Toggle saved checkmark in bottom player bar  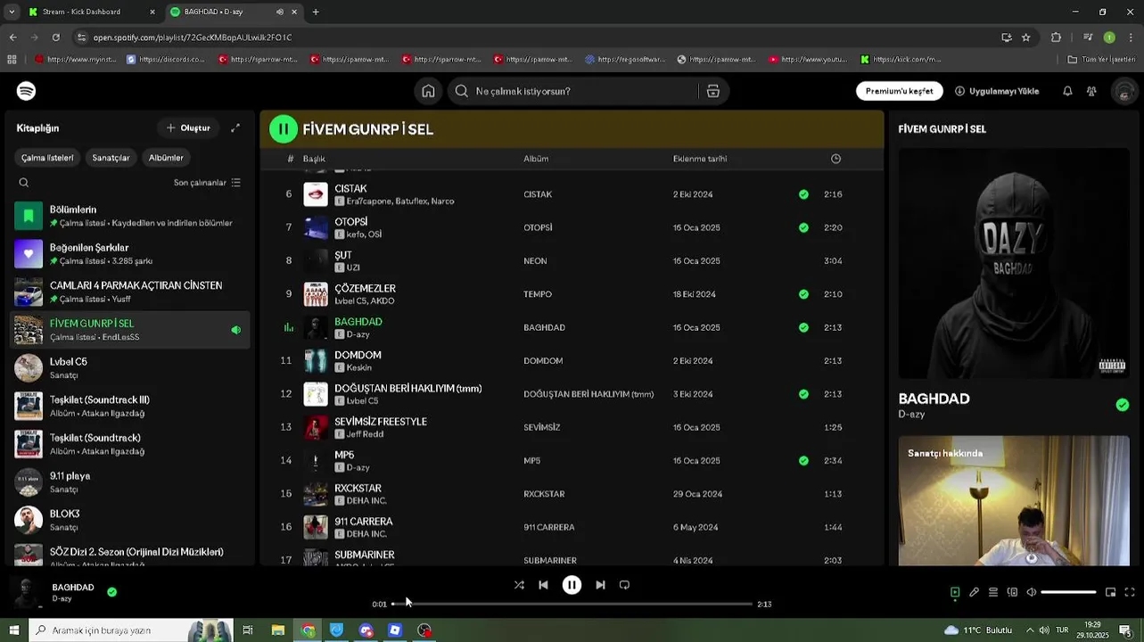(111, 591)
